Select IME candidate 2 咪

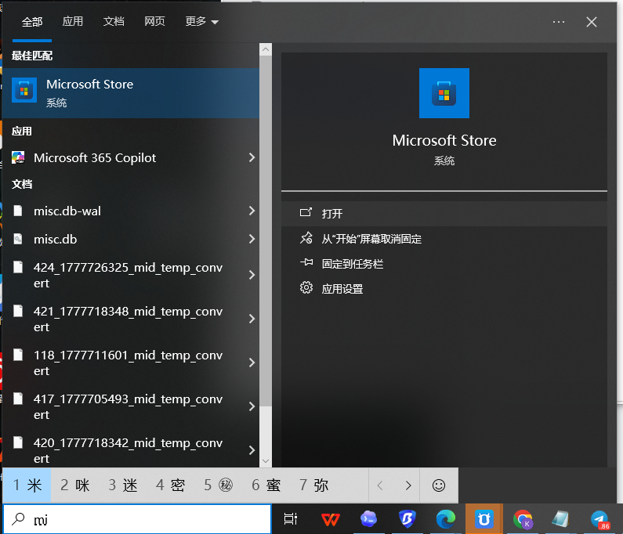(x=74, y=485)
